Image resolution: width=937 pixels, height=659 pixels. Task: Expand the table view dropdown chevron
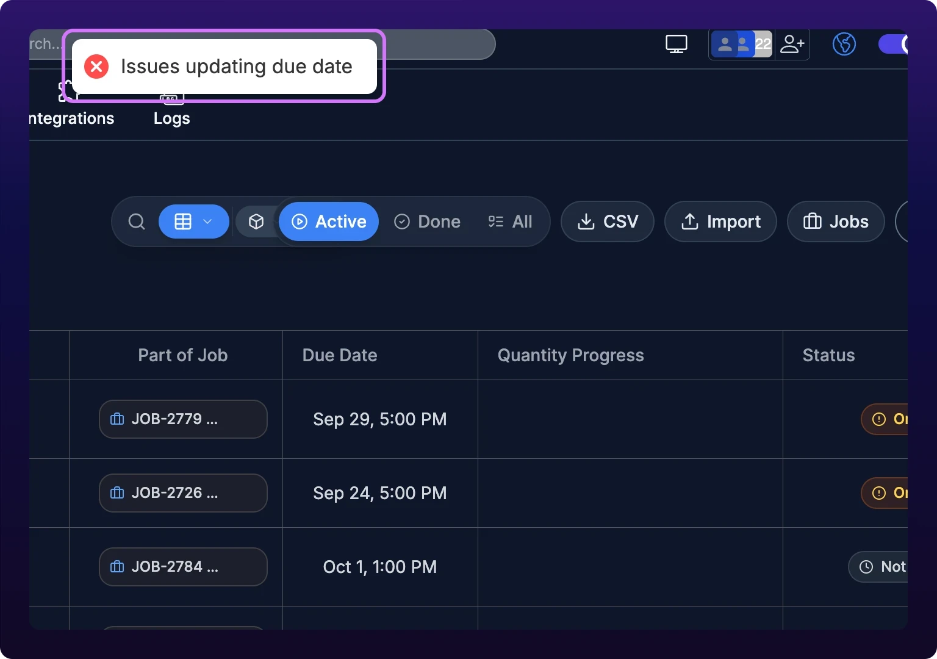pyautogui.click(x=207, y=221)
